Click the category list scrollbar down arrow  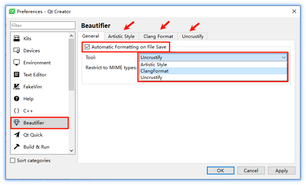pyautogui.click(x=72, y=150)
